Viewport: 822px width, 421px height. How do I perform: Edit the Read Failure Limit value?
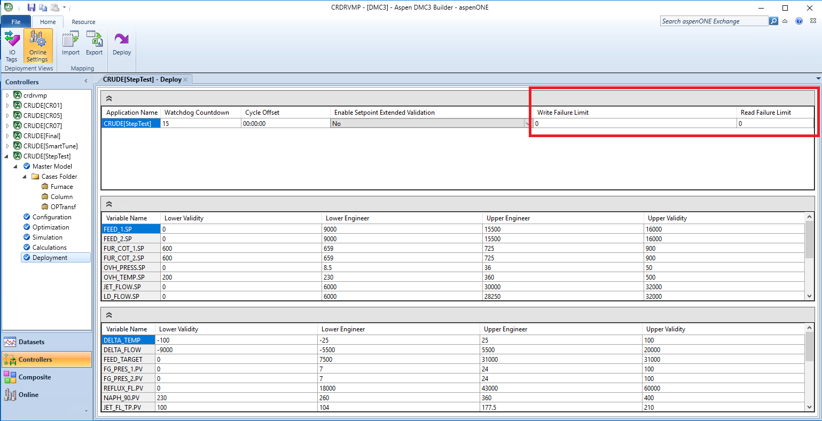[775, 123]
